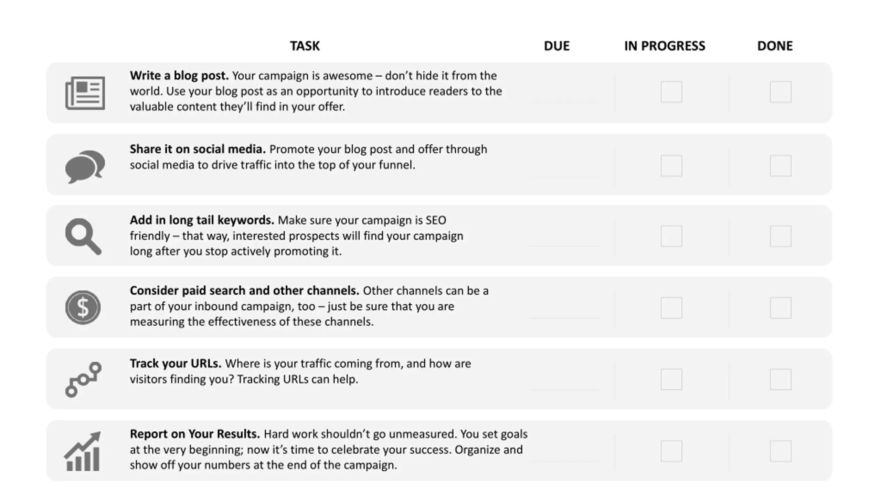This screenshot has width=881, height=495.
Task: Click the newspaper blog post icon
Action: 85,93
